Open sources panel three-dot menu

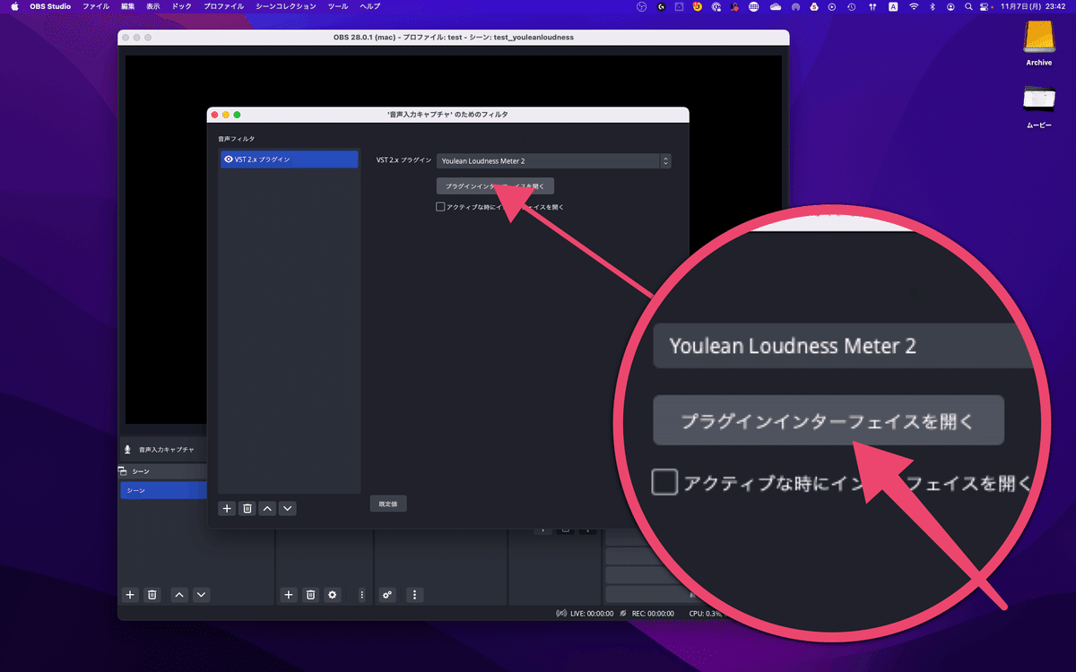click(x=362, y=594)
